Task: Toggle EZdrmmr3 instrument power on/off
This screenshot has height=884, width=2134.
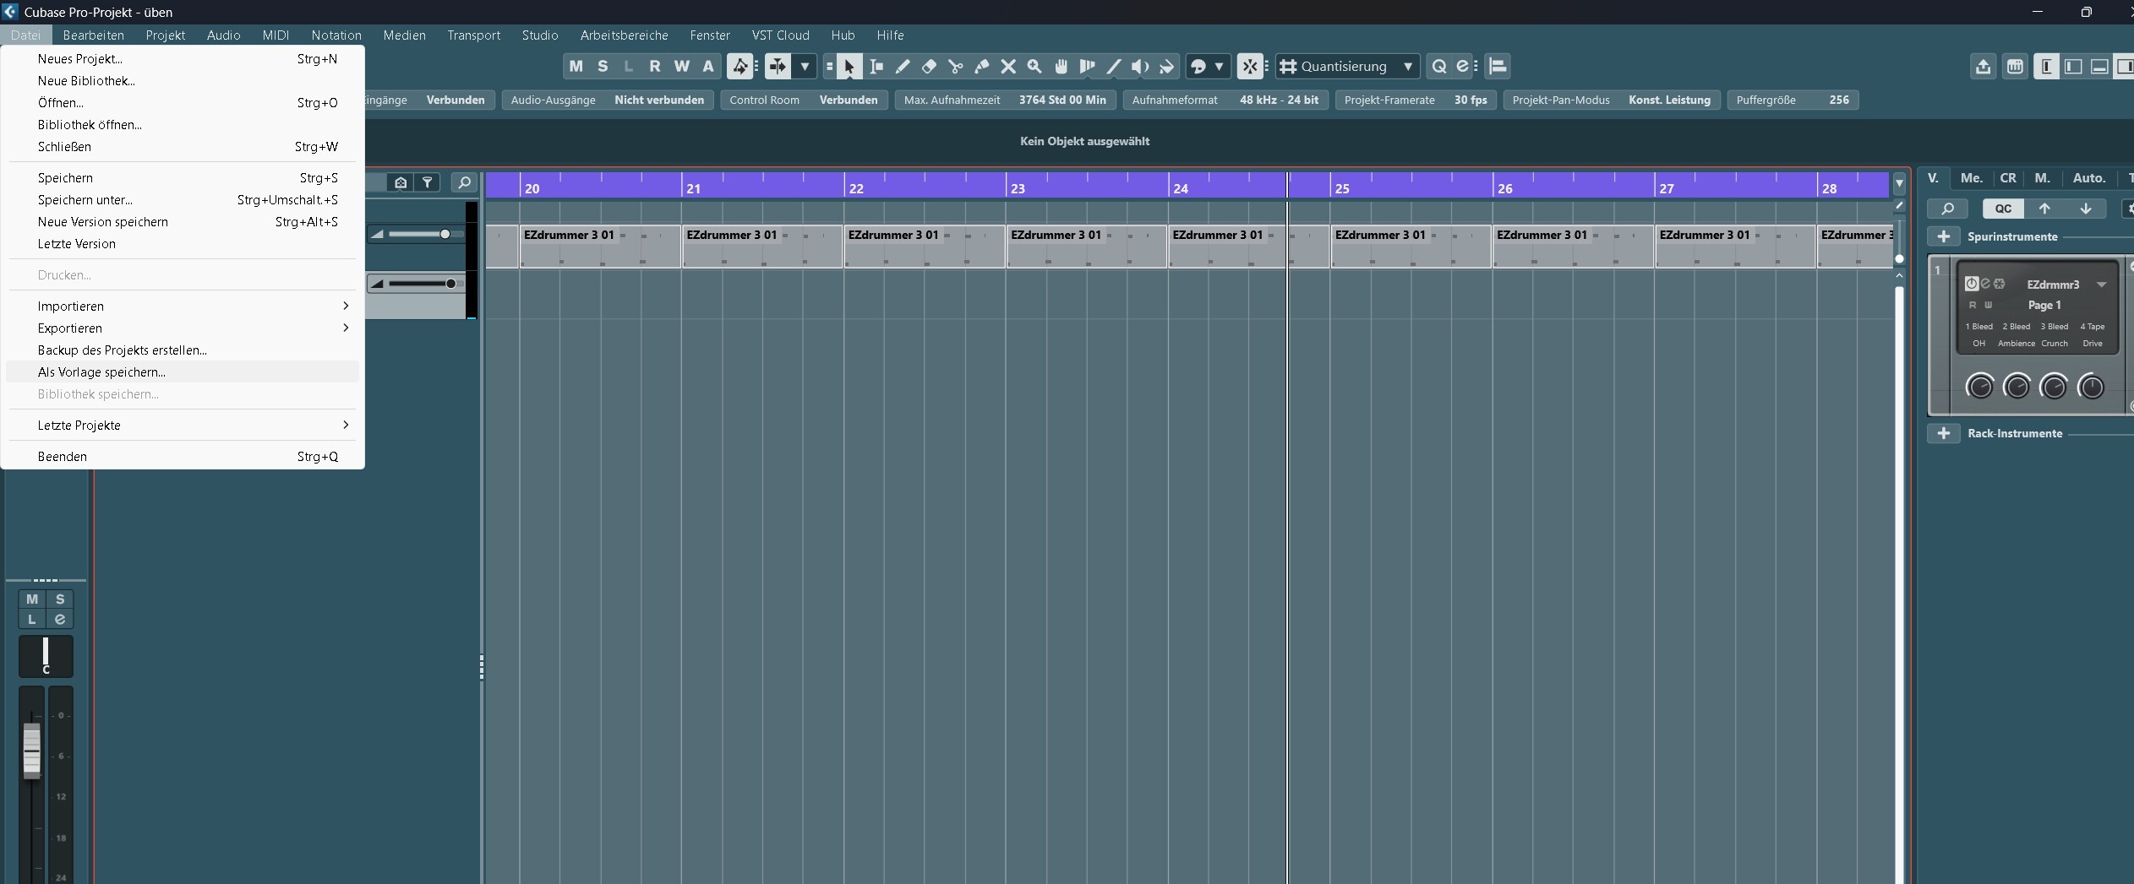Action: tap(1972, 284)
